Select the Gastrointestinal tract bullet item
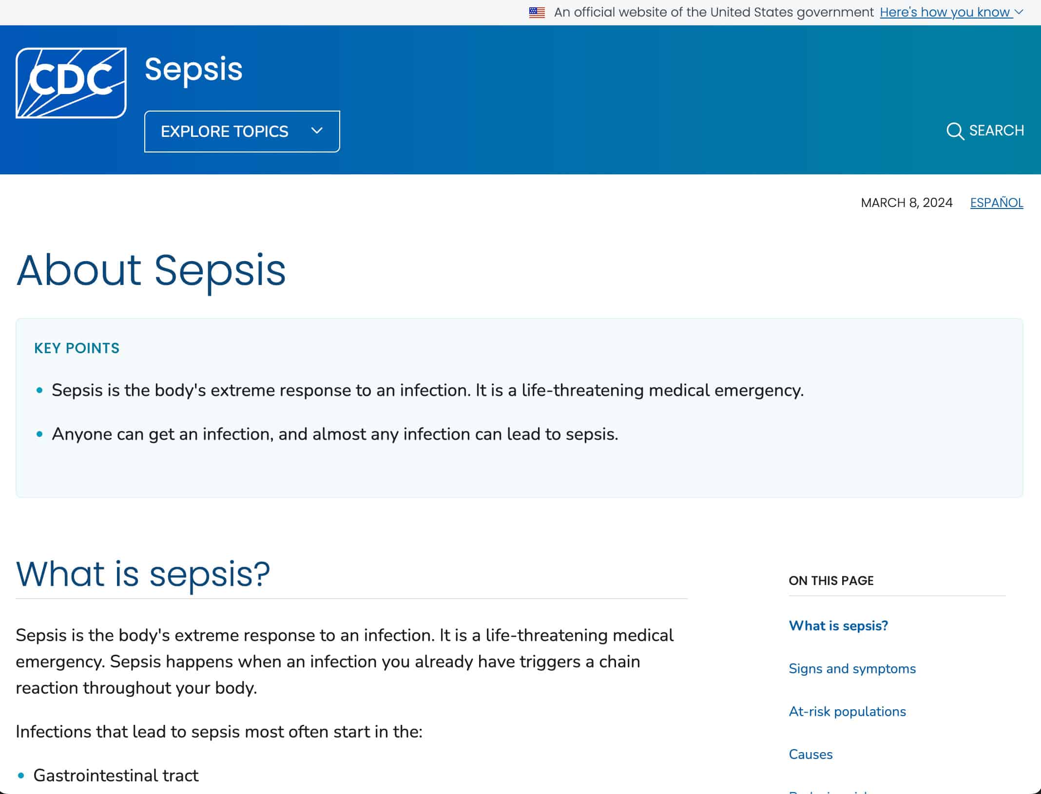This screenshot has width=1041, height=794. point(116,775)
